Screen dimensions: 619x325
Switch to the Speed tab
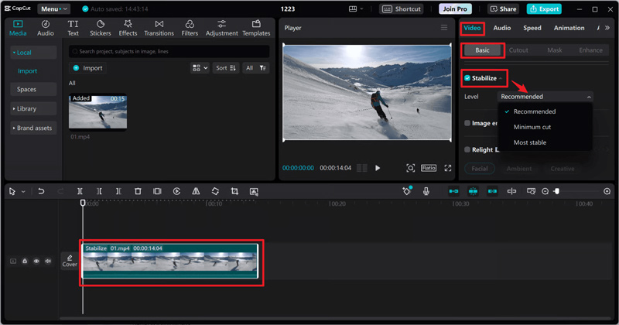coord(532,28)
